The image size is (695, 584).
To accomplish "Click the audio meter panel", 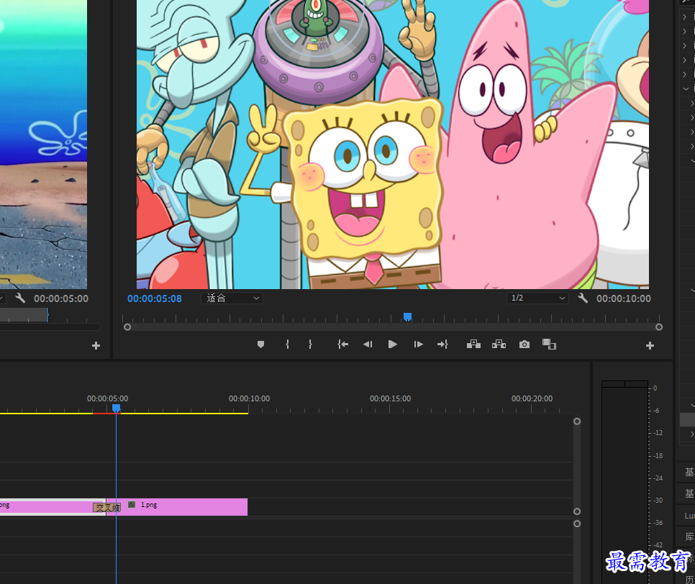I will (625, 482).
